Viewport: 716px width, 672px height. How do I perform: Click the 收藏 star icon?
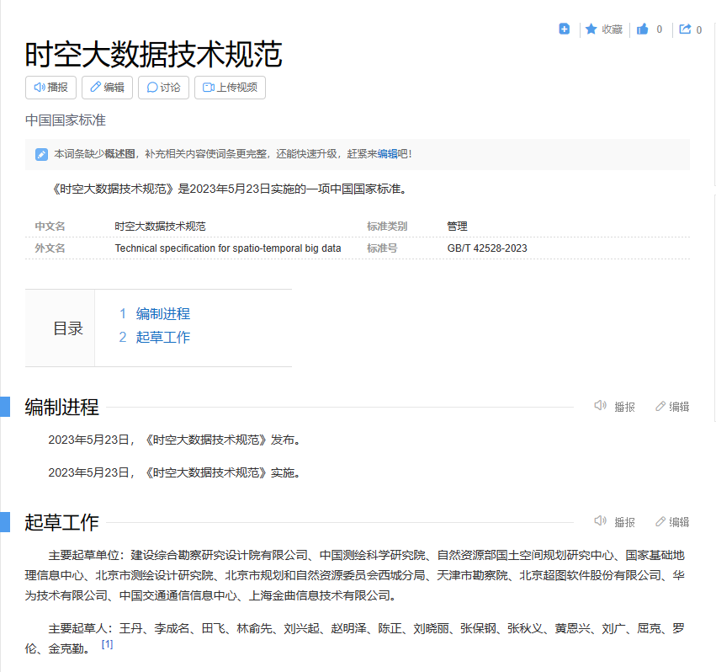(591, 29)
